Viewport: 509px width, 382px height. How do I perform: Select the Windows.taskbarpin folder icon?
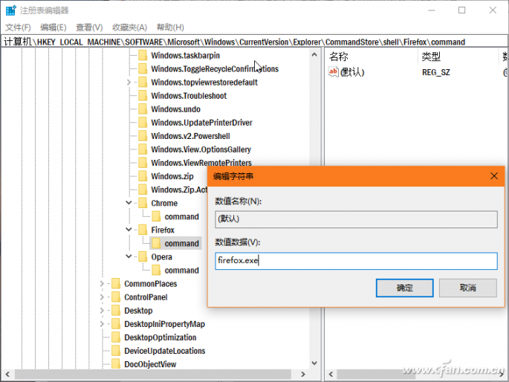coord(143,56)
